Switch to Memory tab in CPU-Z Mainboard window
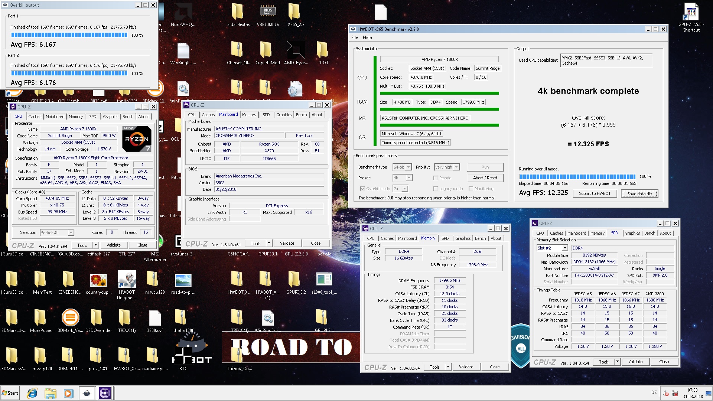 click(249, 115)
